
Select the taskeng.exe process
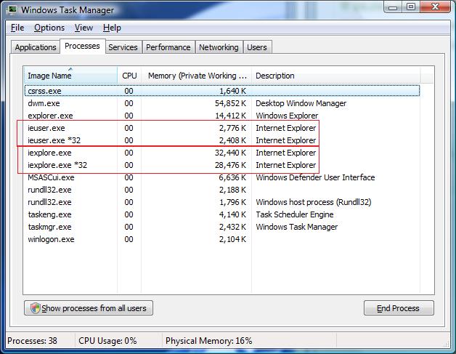(222, 214)
